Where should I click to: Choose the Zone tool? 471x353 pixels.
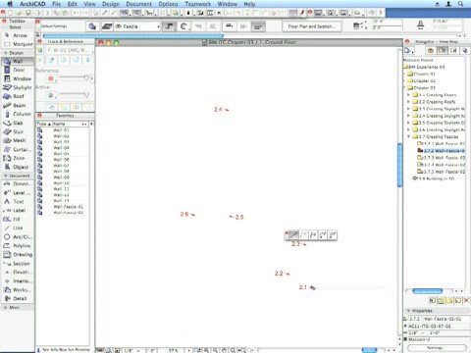click(x=17, y=158)
